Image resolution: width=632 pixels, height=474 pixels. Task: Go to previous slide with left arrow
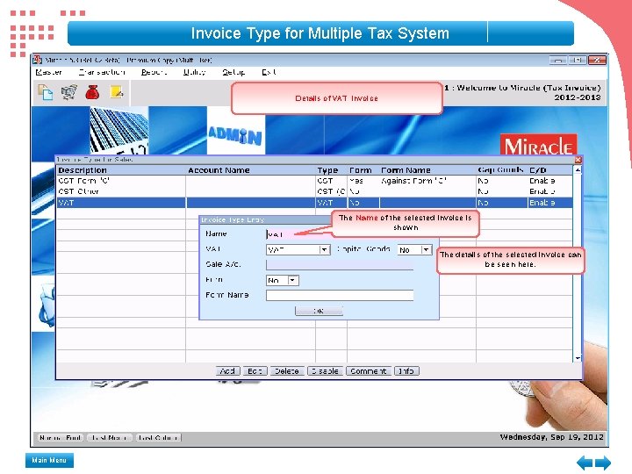coord(584,463)
